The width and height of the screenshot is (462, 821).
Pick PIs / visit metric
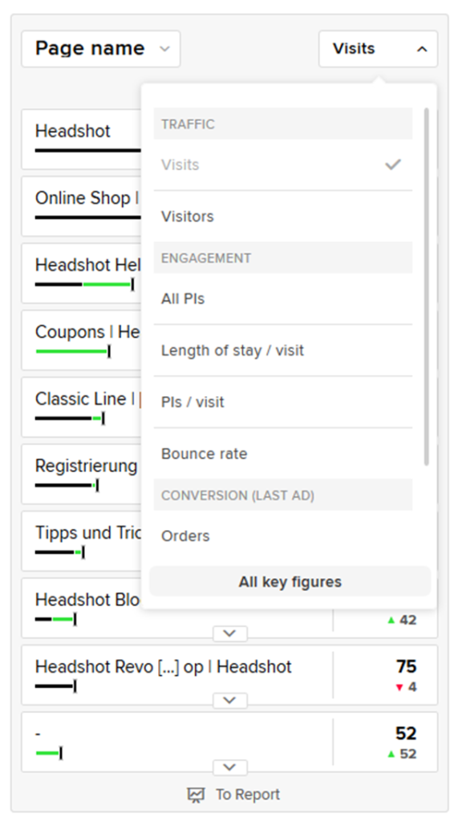pos(283,402)
